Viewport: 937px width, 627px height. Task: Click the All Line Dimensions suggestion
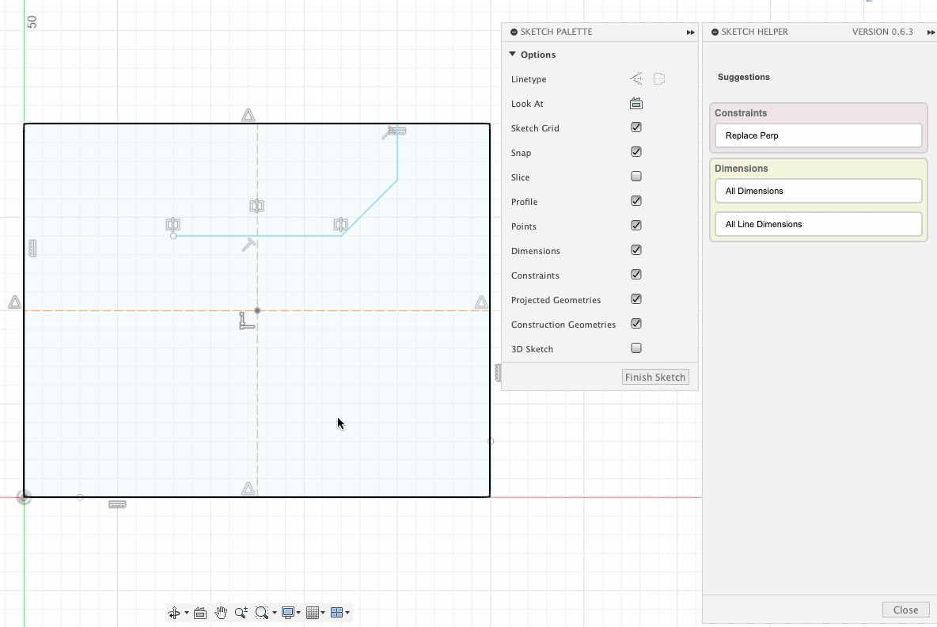tap(818, 224)
